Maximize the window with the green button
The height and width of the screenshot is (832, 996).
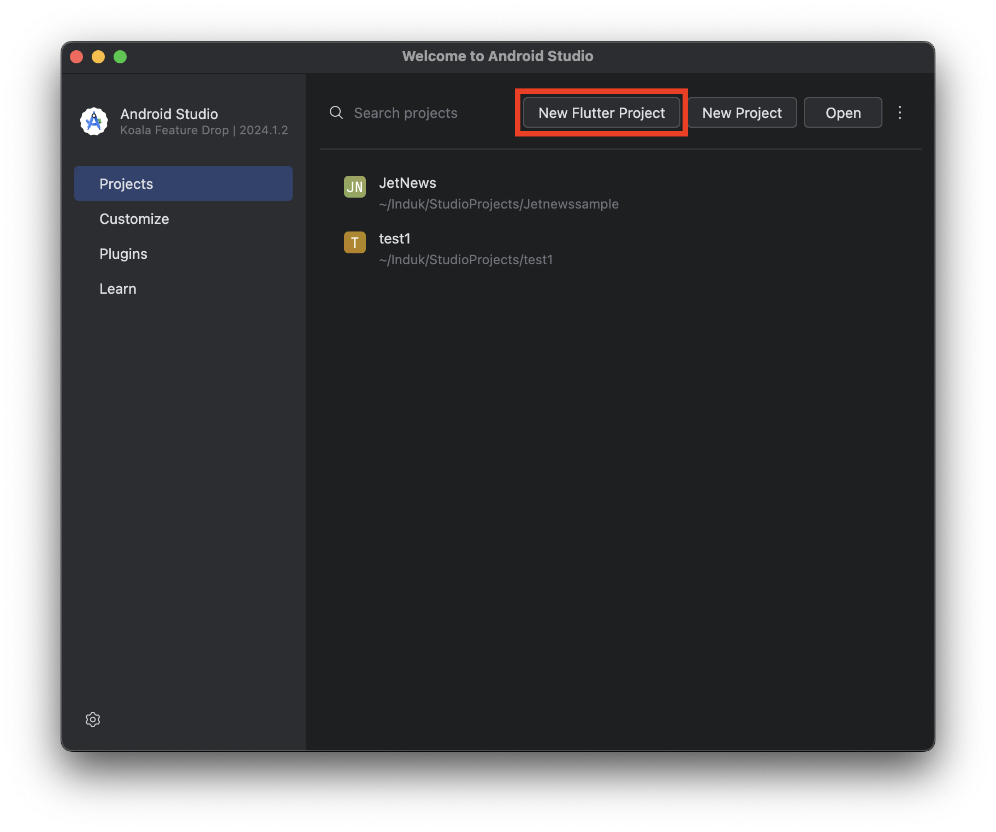click(x=120, y=57)
